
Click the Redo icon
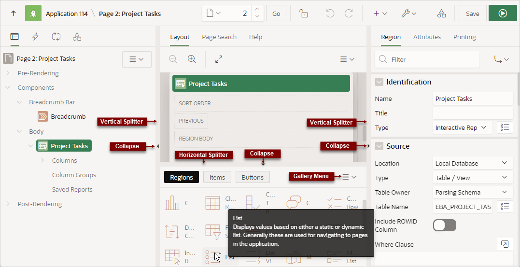(349, 13)
